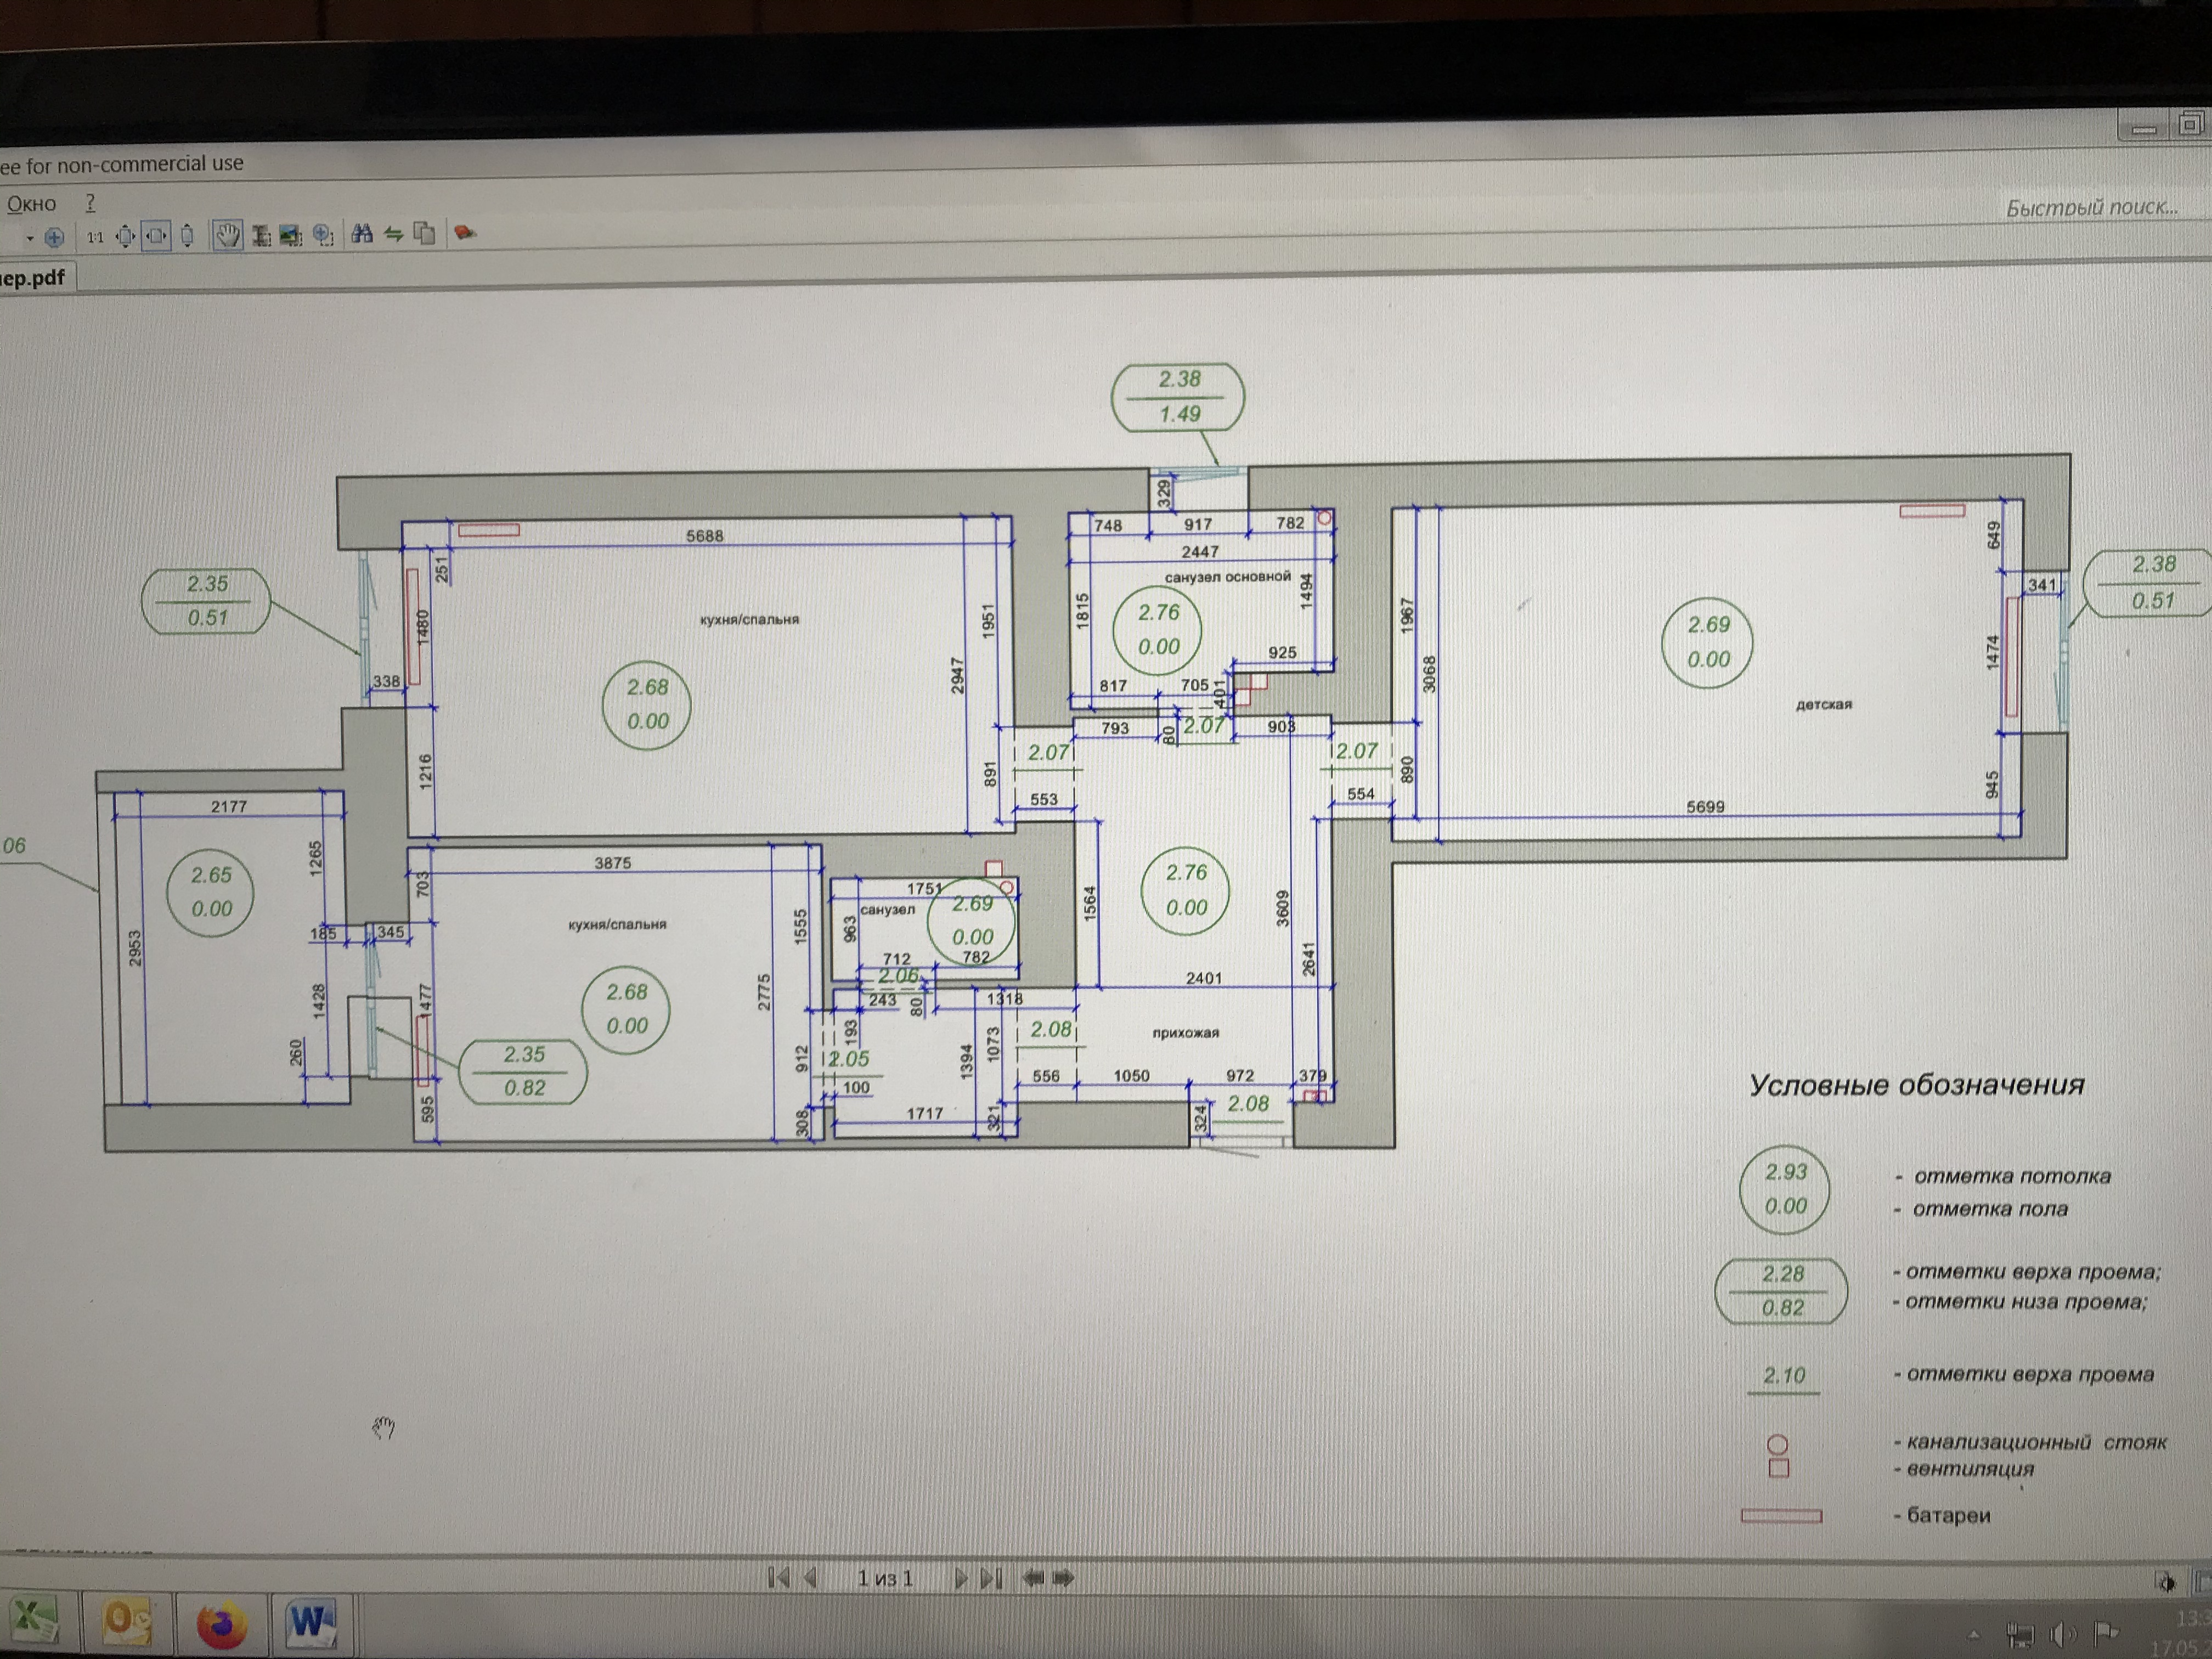The width and height of the screenshot is (2212, 1659).
Task: Click the 2.38 / 1.49 opening marker
Action: coord(1178,397)
